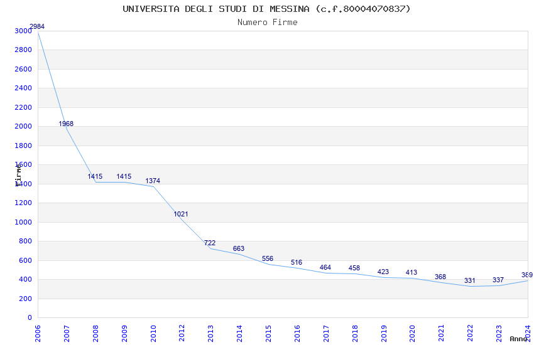
Task: Click x-axis year 2009
Action: (x=124, y=334)
